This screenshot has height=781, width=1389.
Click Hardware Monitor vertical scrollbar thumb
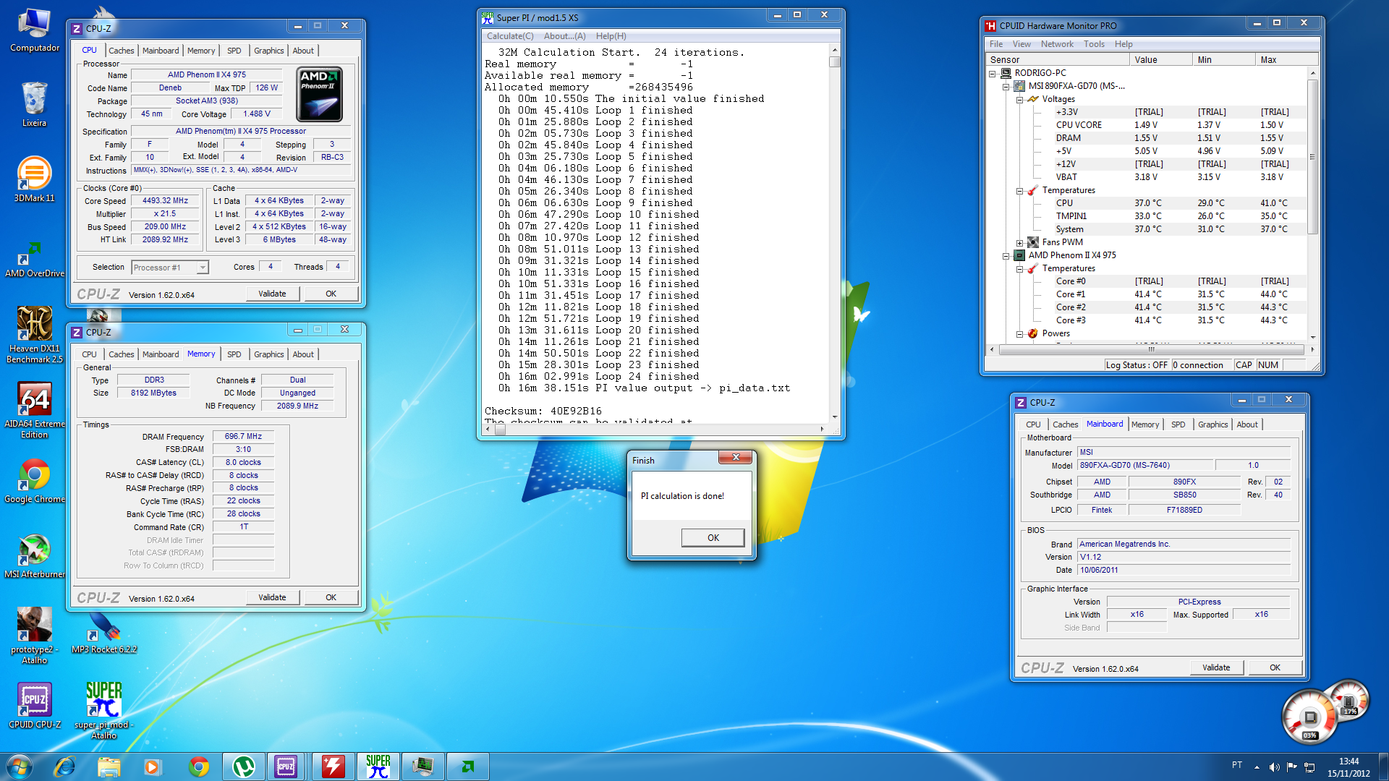point(1312,156)
